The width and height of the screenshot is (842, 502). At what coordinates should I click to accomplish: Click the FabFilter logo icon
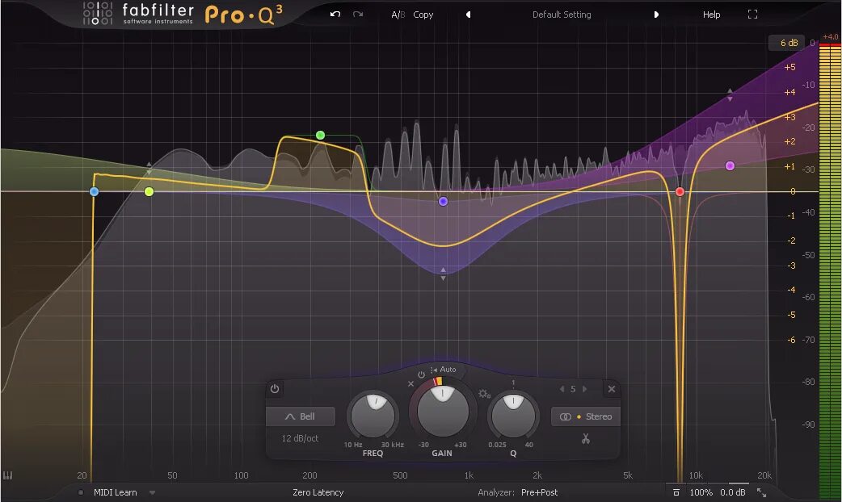coord(98,14)
